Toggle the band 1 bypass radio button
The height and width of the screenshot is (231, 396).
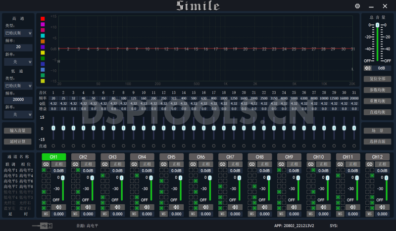coord(53,146)
